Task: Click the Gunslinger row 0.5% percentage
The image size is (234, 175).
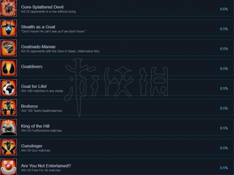Action: pyautogui.click(x=224, y=148)
